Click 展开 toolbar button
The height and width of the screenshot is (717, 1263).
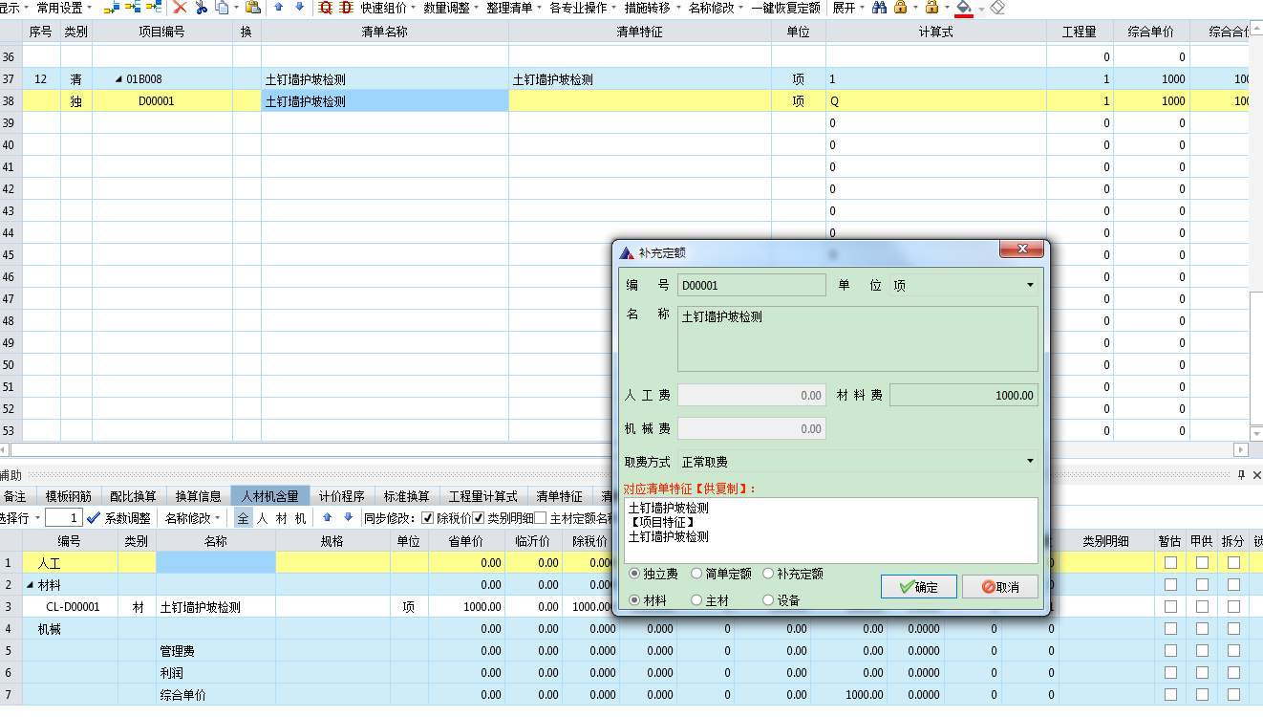[849, 8]
